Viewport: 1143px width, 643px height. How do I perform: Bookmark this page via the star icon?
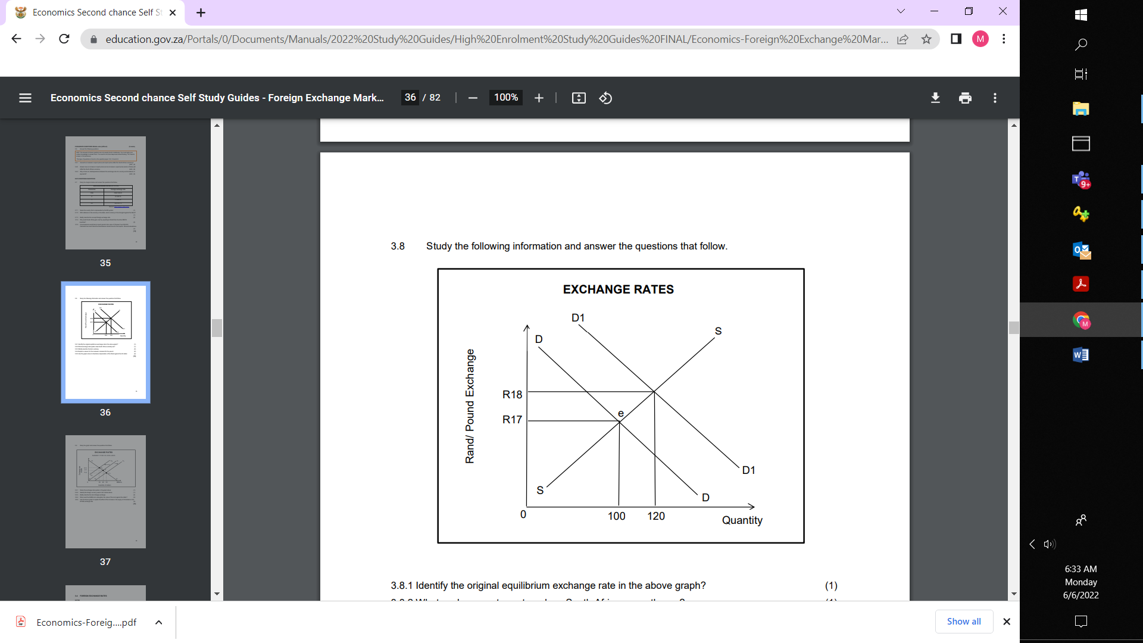926,39
